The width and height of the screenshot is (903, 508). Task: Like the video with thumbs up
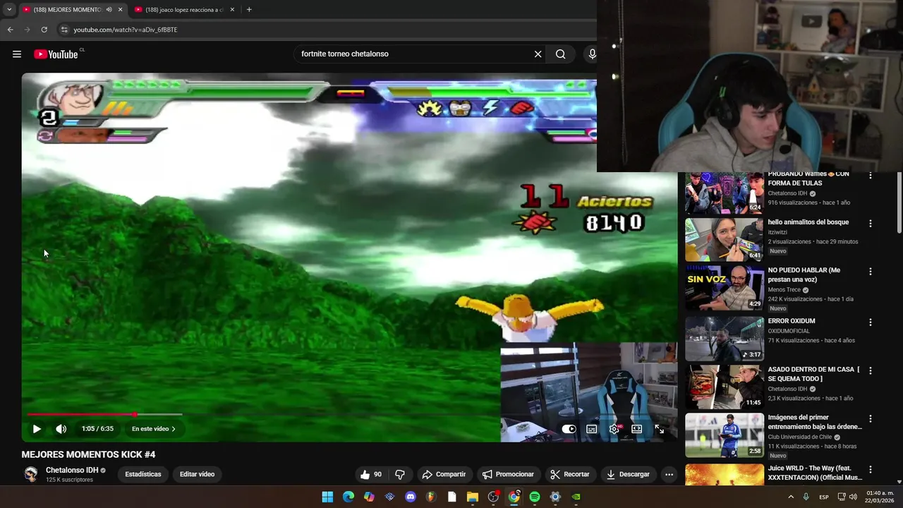pyautogui.click(x=371, y=474)
